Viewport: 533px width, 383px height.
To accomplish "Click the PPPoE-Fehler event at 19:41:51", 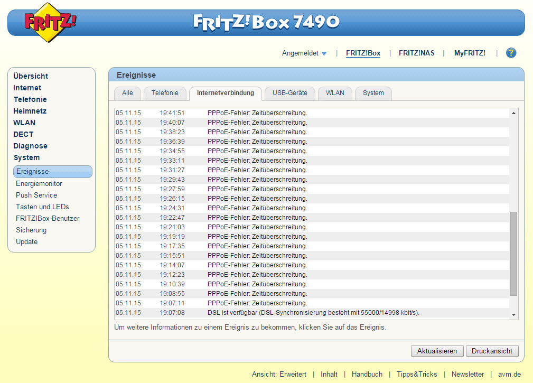I will pos(312,113).
